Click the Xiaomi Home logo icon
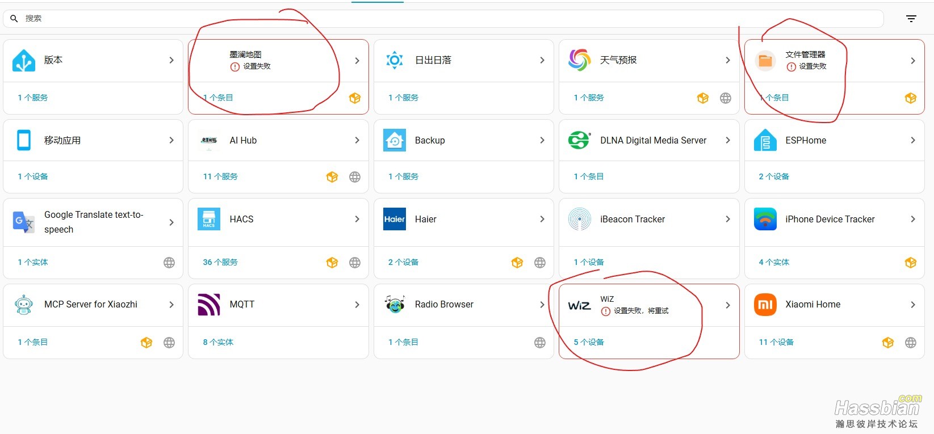The height and width of the screenshot is (434, 934). [765, 305]
